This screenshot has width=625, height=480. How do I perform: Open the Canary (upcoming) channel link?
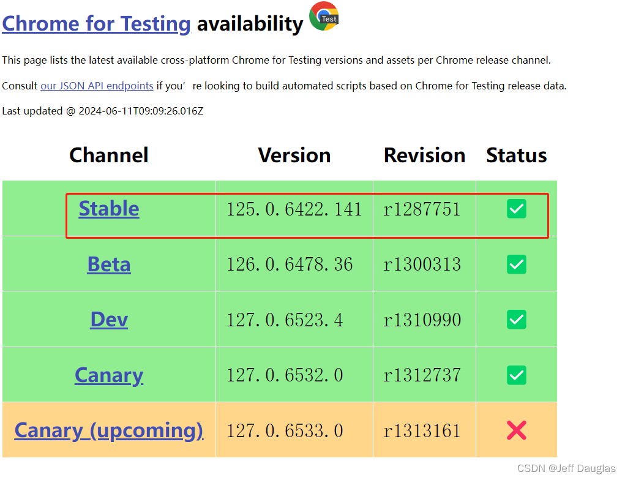pyautogui.click(x=109, y=430)
